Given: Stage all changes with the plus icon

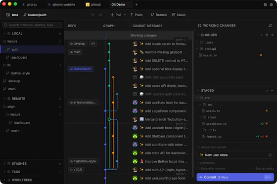Looking at the screenshot, I should (x=272, y=35).
